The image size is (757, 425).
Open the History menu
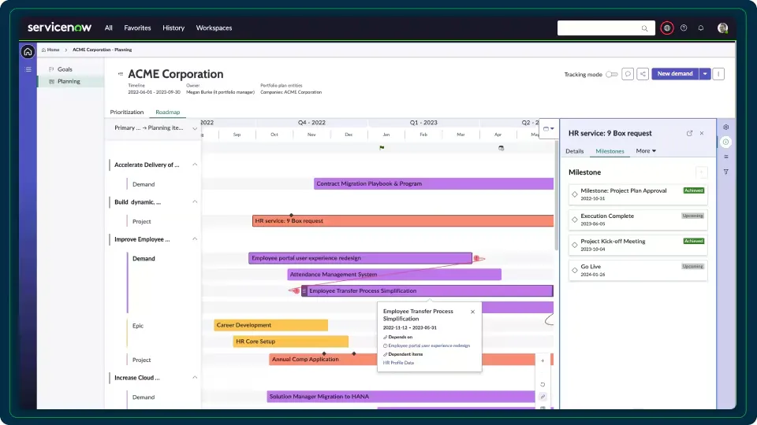pyautogui.click(x=173, y=28)
